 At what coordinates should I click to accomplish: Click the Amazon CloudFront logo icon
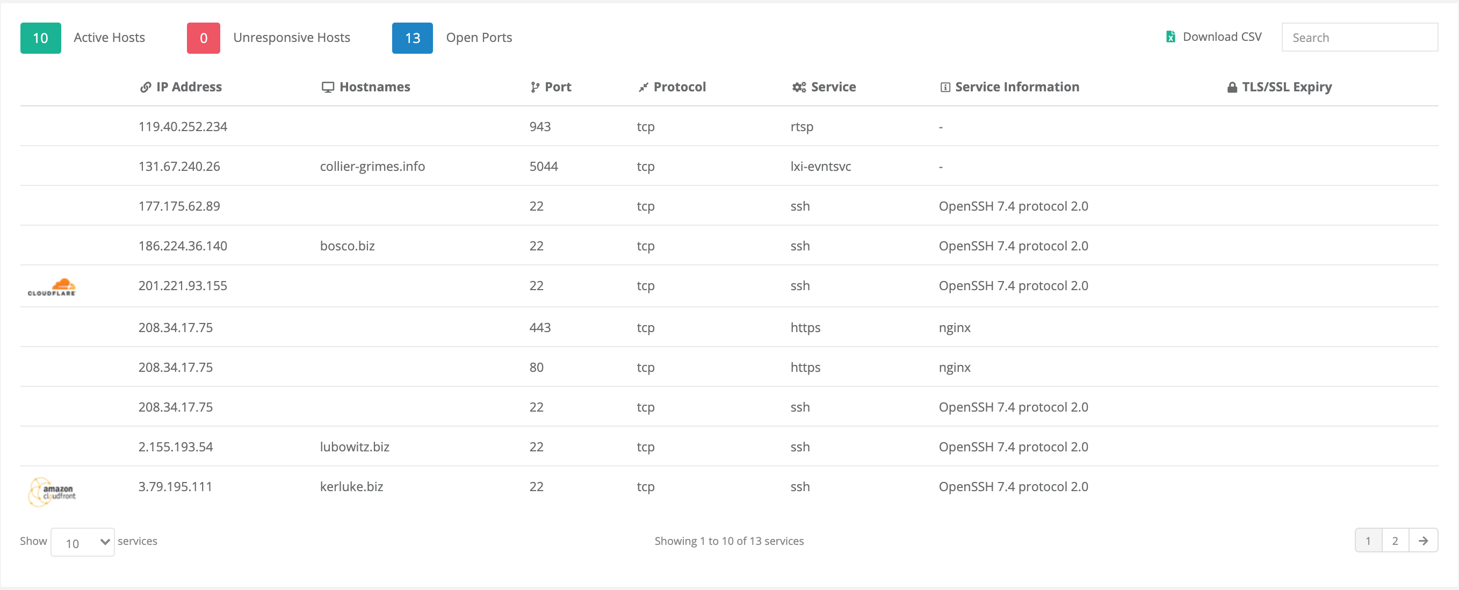pyautogui.click(x=52, y=491)
